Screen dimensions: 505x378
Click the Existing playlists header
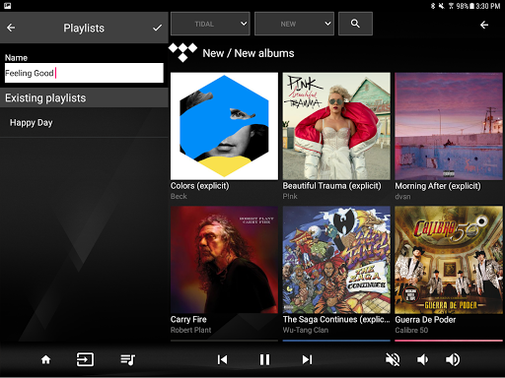coord(84,97)
